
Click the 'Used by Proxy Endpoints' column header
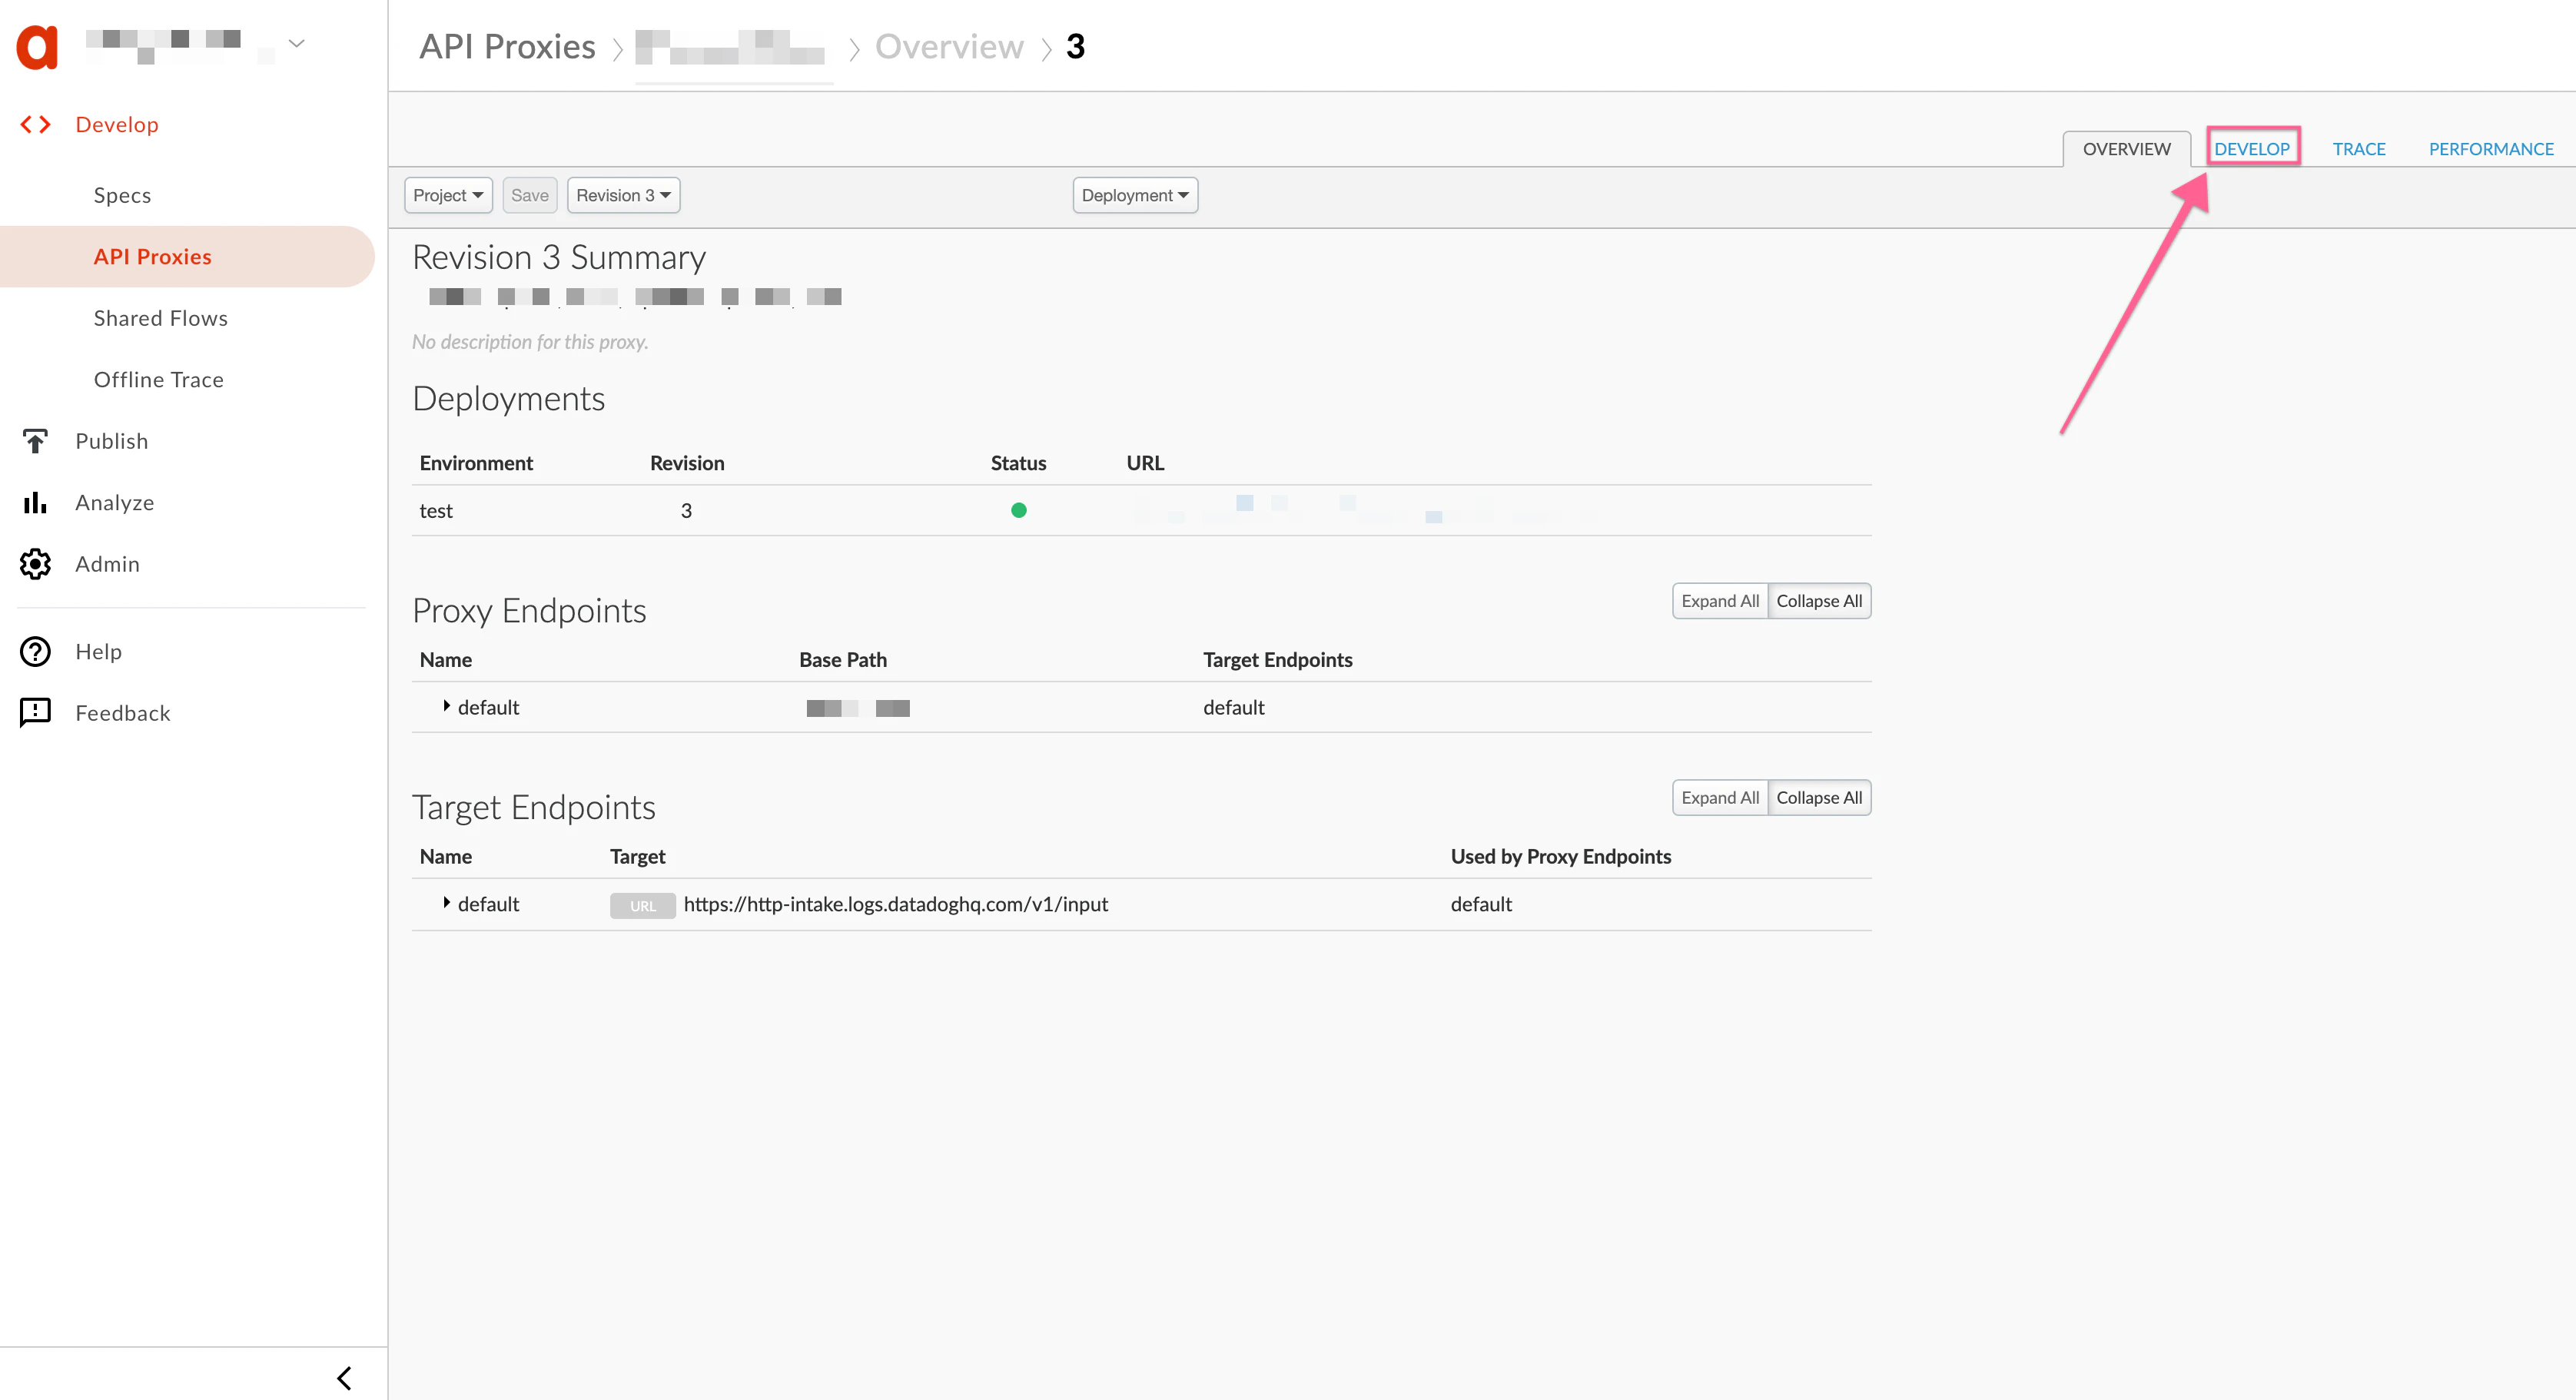[x=1560, y=856]
